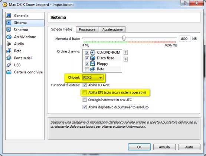Image resolution: width=206 pixels, height=156 pixels.
Task: Select the Sistema category icon
Action: (x=9, y=23)
